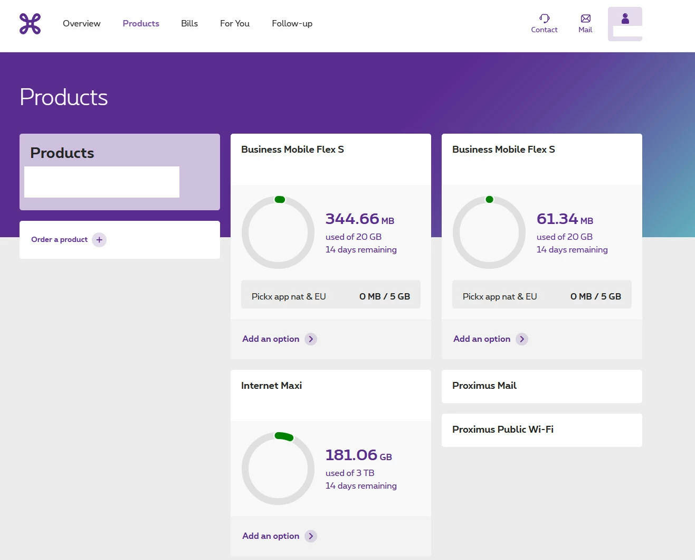Click the Proximus logo icon
The image size is (695, 560).
point(30,24)
